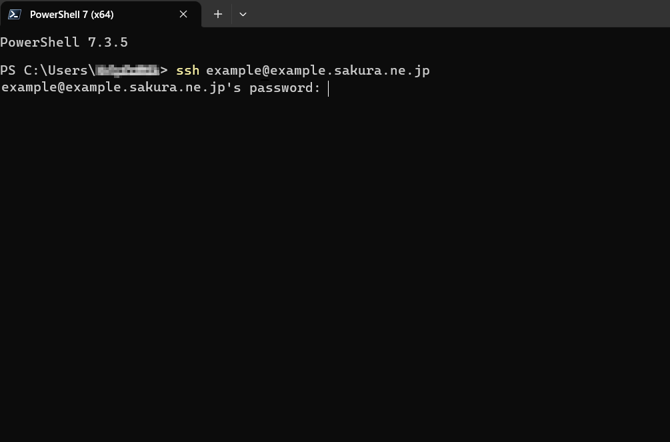
Task: Open the tab switcher dropdown chevron
Action: point(243,14)
